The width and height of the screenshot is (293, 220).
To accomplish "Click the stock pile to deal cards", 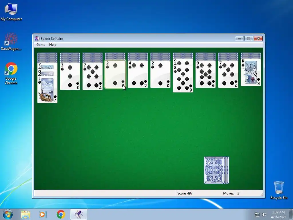I will [x=216, y=170].
